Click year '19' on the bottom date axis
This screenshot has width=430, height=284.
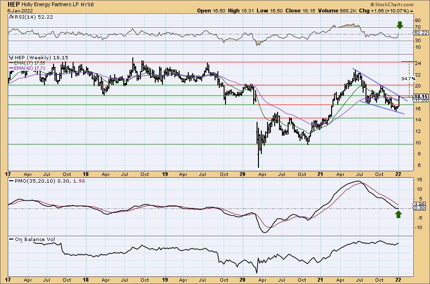165,280
